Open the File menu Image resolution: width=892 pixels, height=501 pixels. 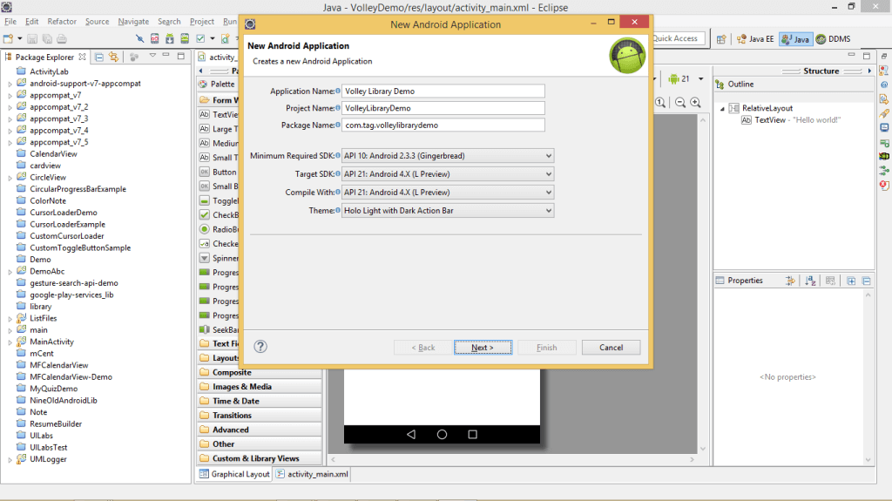10,21
